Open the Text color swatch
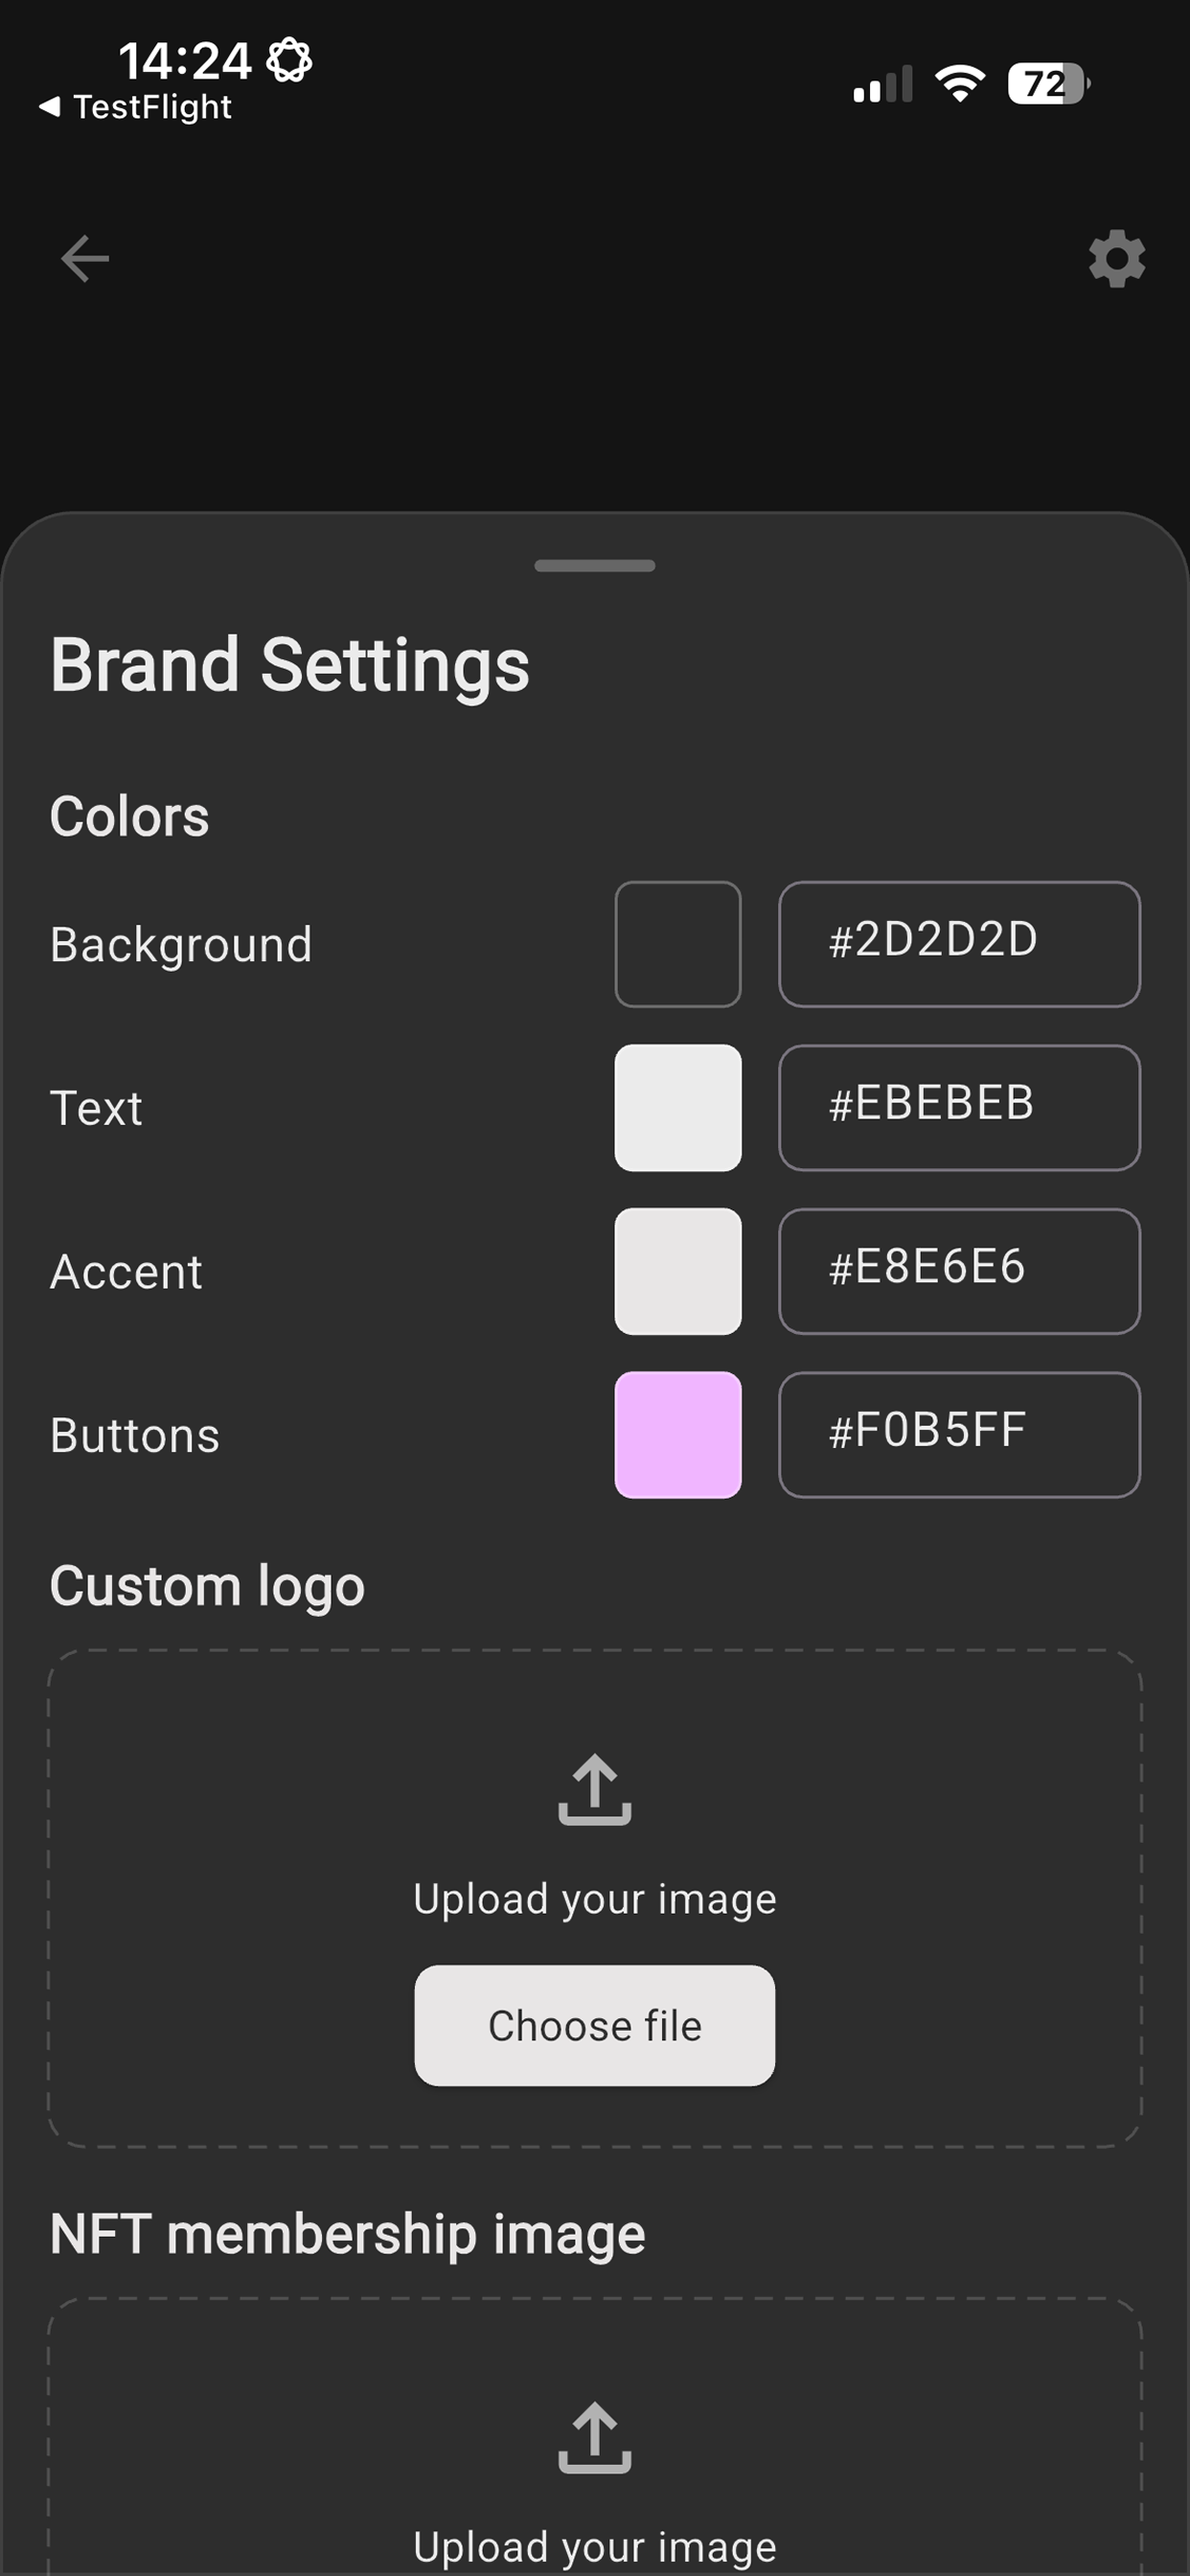The width and height of the screenshot is (1190, 2576). coord(678,1108)
